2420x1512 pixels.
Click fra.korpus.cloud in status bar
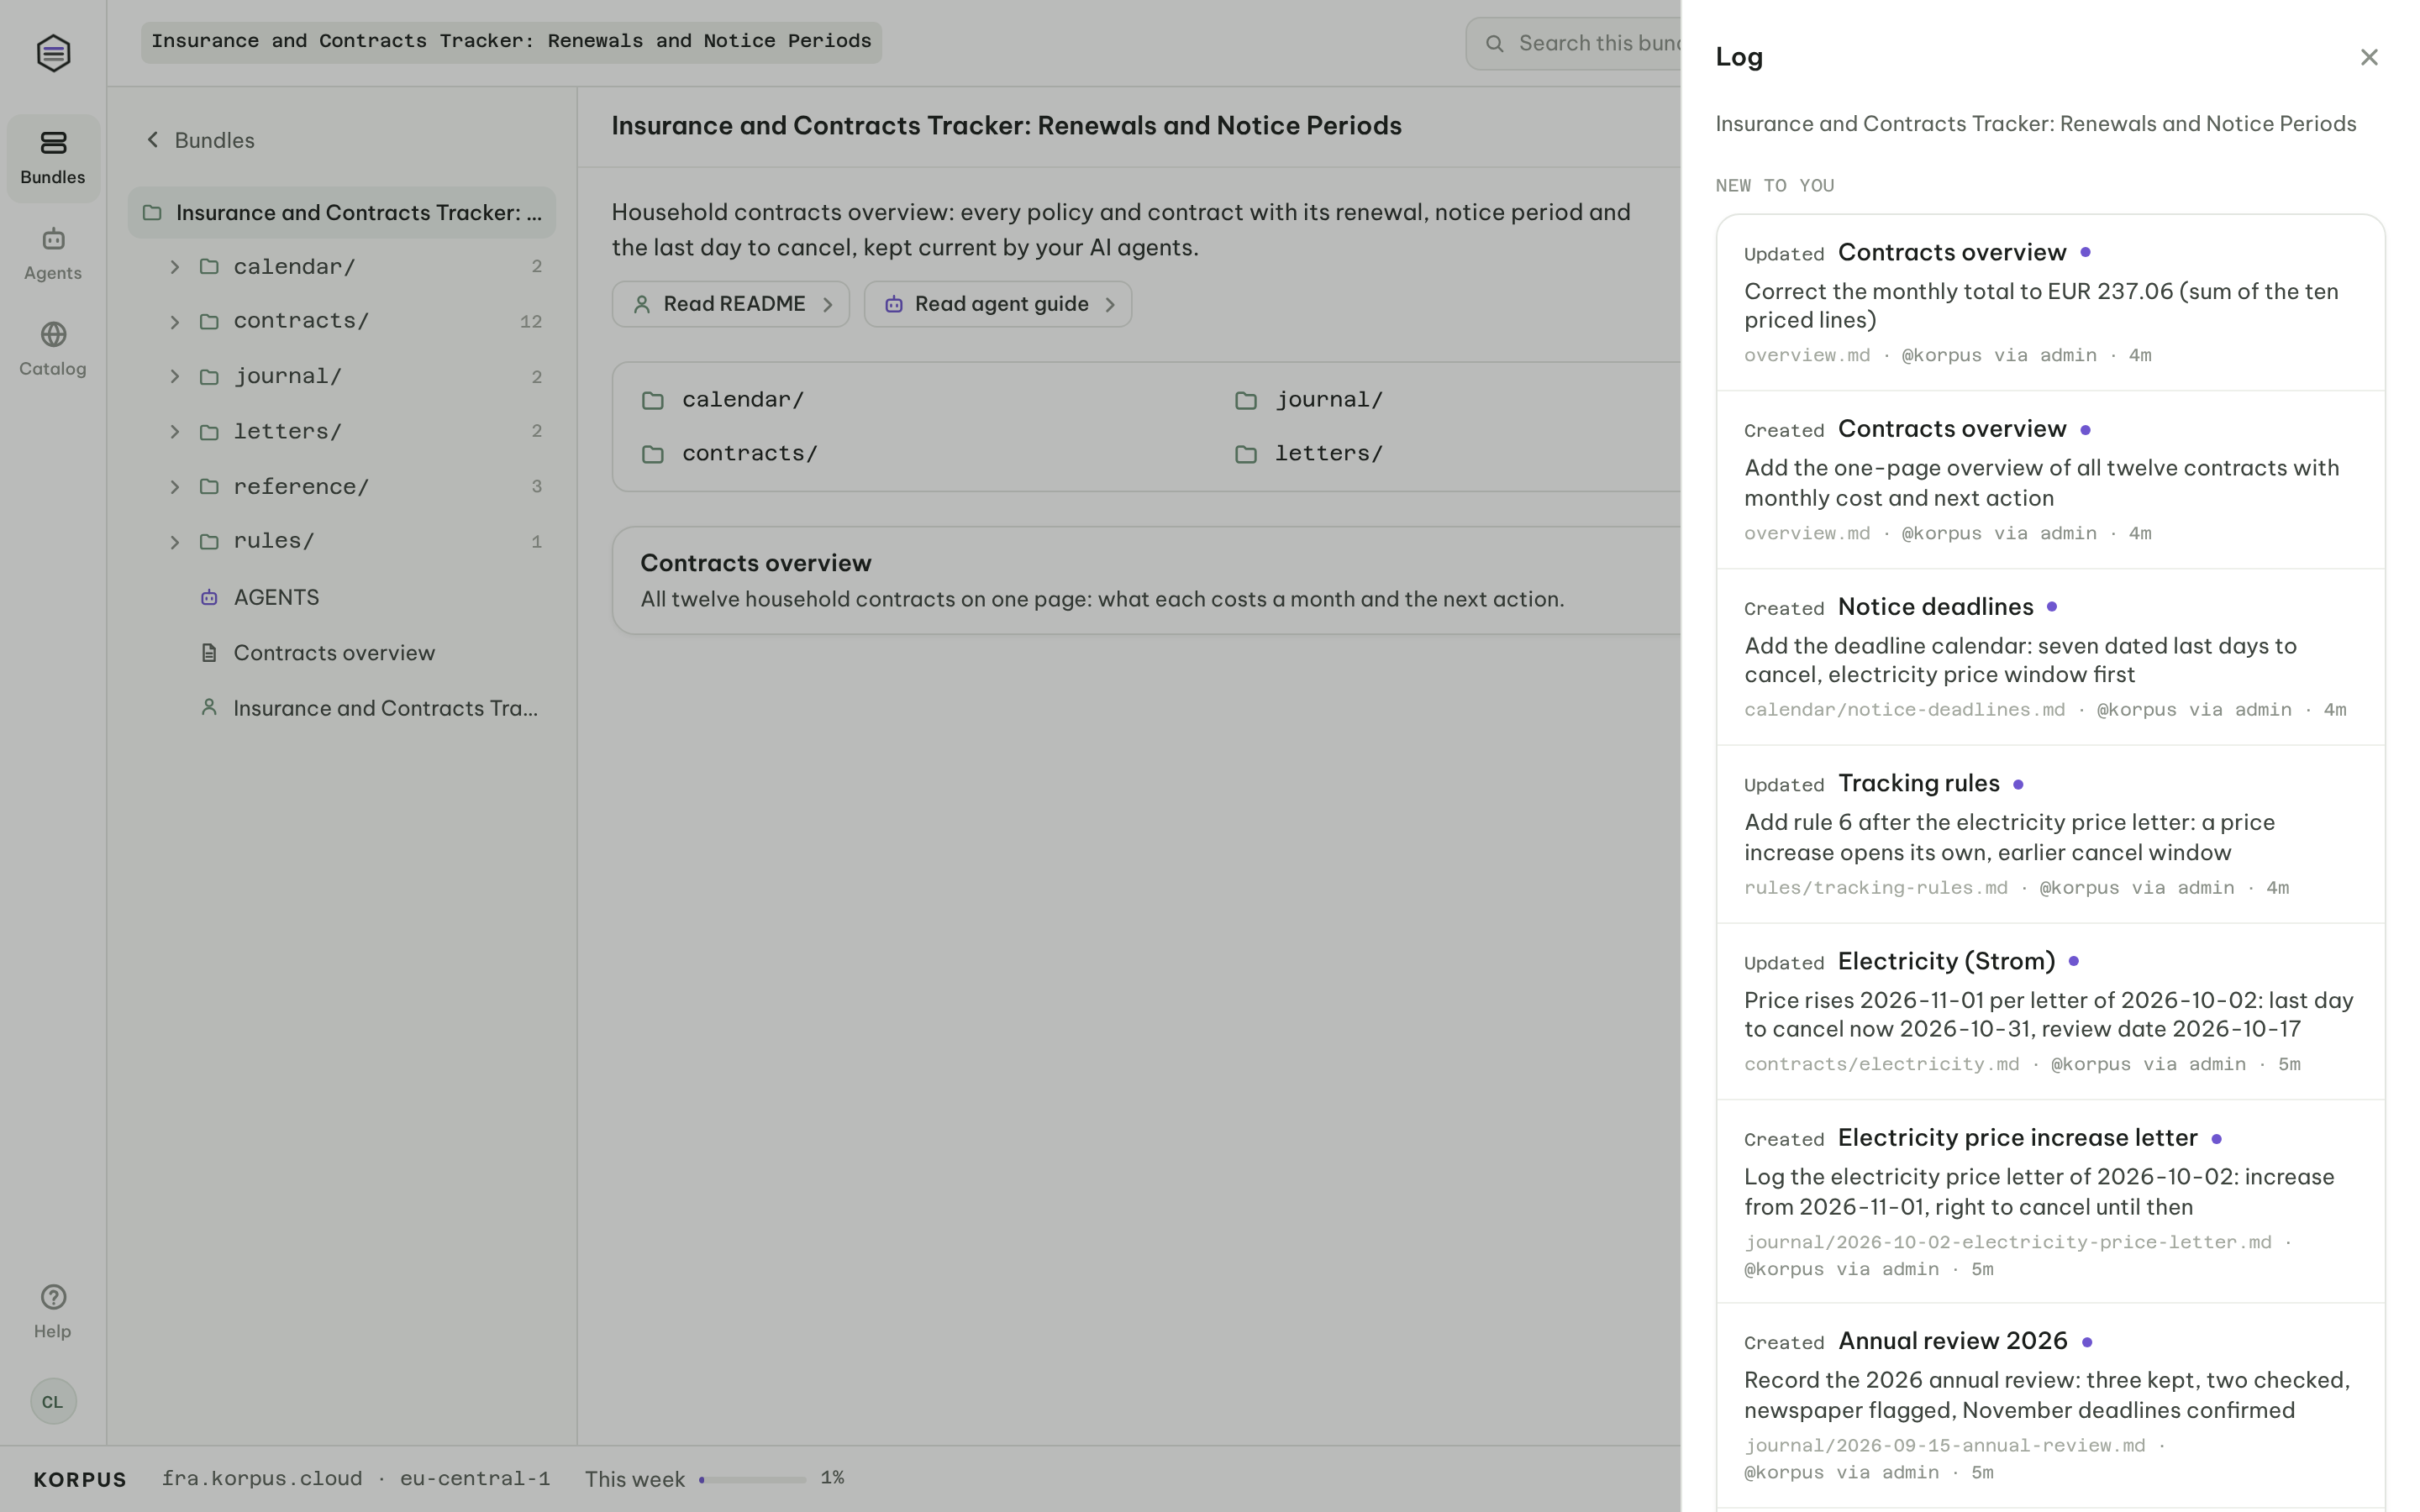pyautogui.click(x=262, y=1478)
